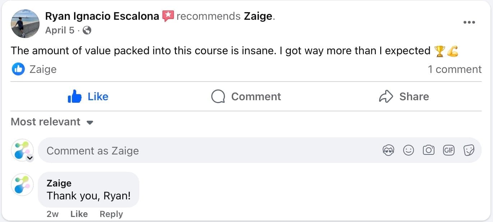Click the public globe audience icon
Screen dimensions: 493x222
pyautogui.click(x=87, y=31)
